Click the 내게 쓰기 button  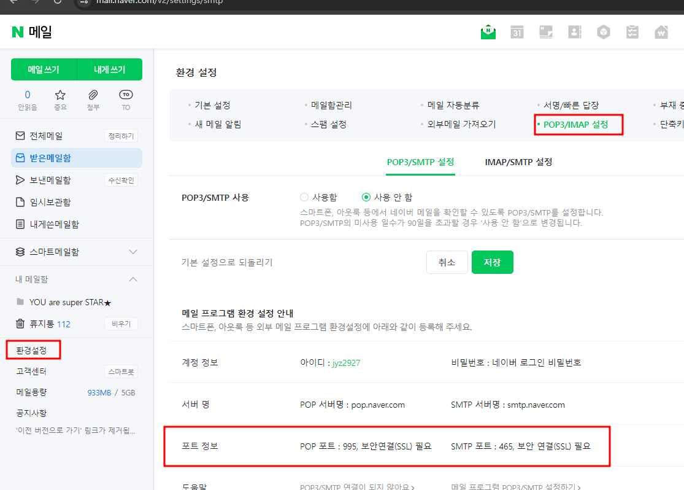point(109,69)
